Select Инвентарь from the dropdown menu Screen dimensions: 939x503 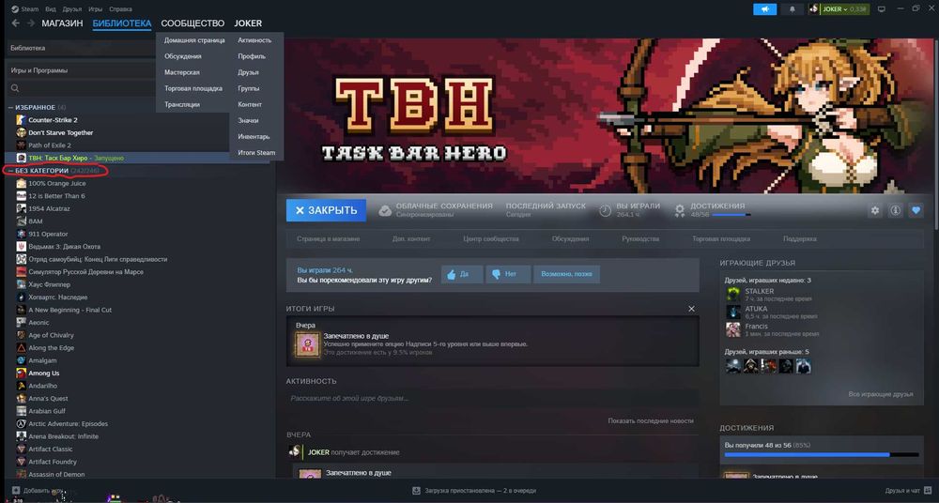(254, 136)
